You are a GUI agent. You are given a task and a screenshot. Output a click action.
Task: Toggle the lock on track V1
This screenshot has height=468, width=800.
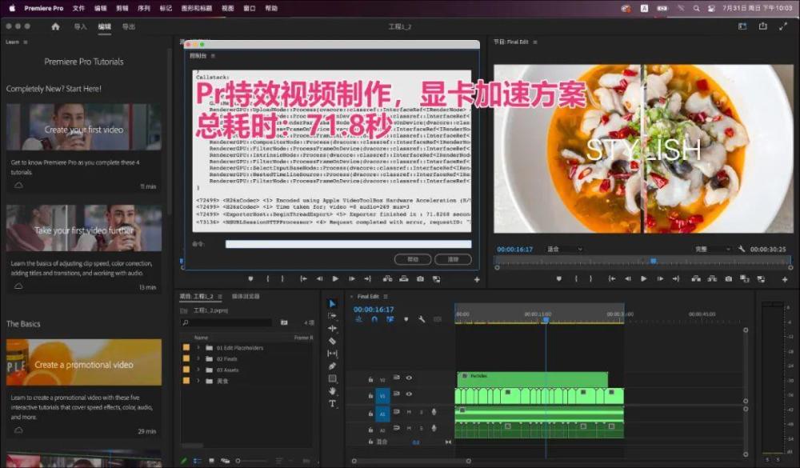pos(370,394)
